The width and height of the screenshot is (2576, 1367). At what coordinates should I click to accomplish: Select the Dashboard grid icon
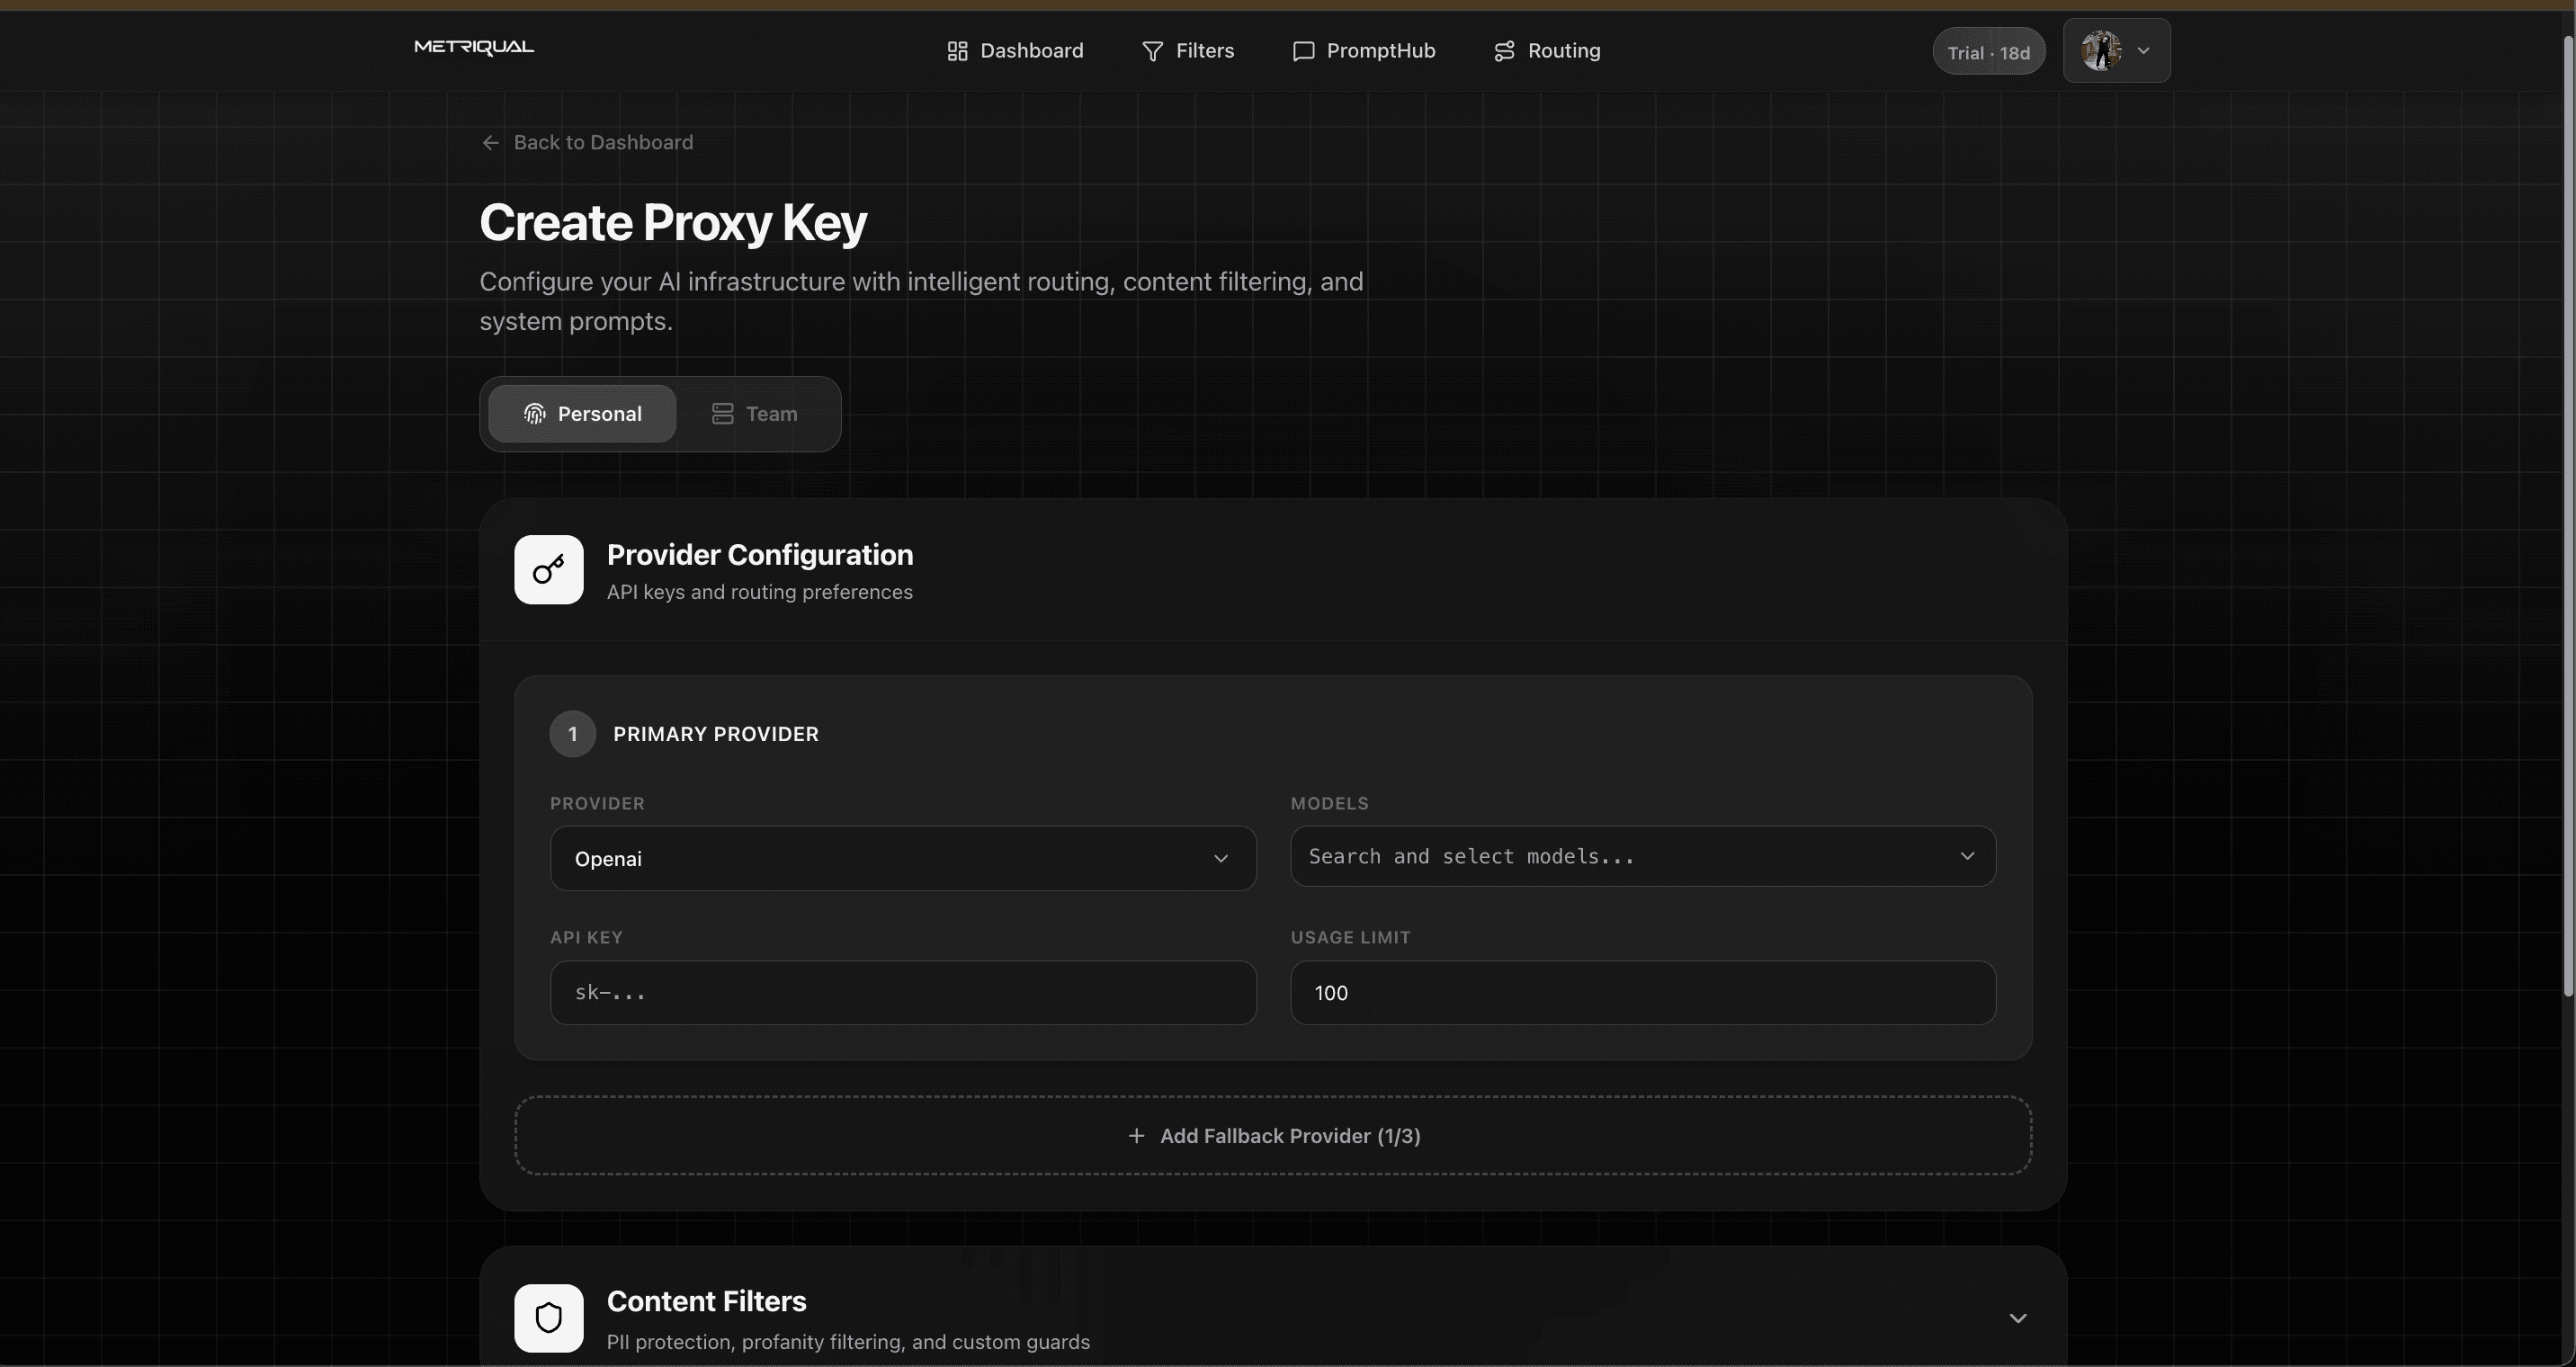pyautogui.click(x=957, y=50)
